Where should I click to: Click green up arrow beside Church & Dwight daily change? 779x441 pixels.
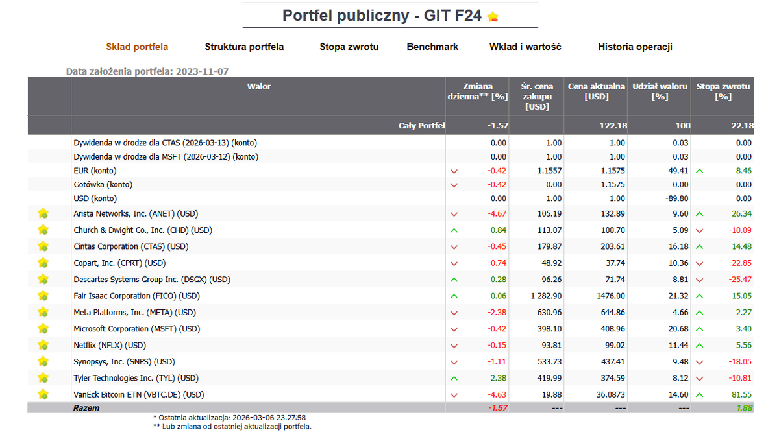pos(454,230)
